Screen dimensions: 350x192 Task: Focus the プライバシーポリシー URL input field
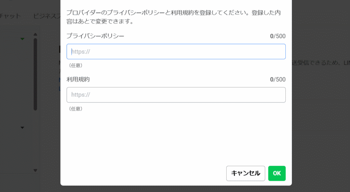tap(176, 51)
